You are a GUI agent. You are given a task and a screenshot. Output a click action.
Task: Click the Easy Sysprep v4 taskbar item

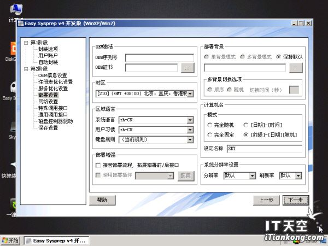[x=57, y=241]
